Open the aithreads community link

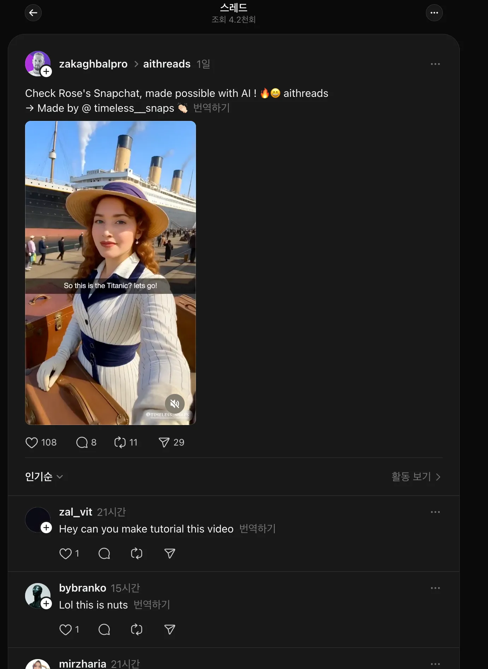point(167,64)
